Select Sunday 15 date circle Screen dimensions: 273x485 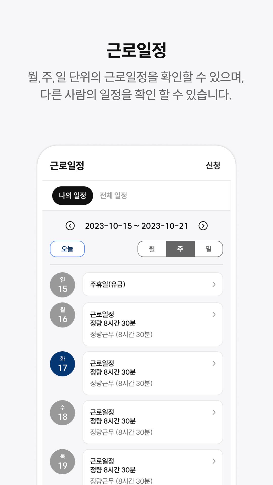pyautogui.click(x=62, y=285)
